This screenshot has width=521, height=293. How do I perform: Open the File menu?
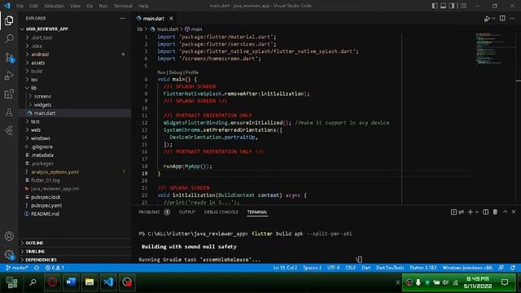point(20,6)
